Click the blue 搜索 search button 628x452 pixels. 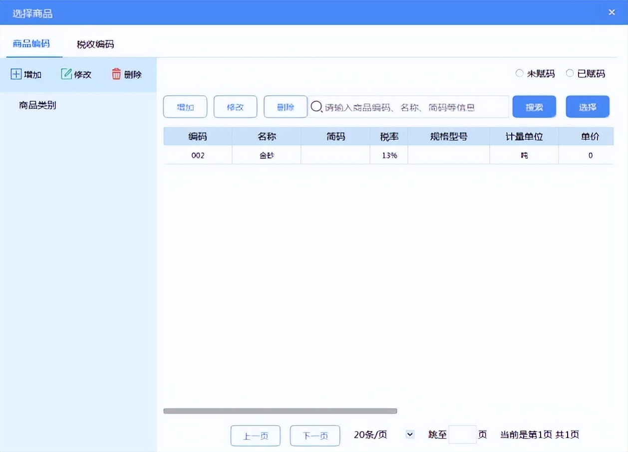click(x=534, y=106)
